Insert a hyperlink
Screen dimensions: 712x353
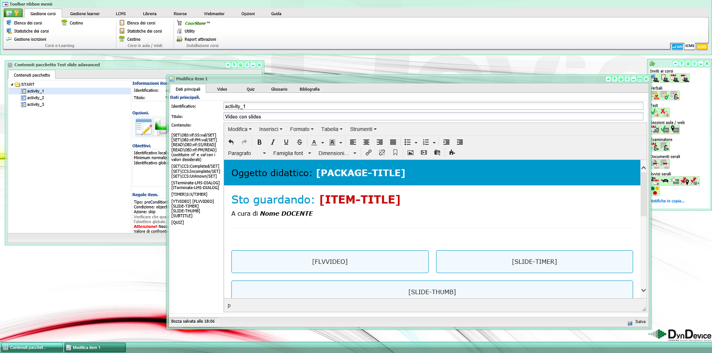coord(368,153)
